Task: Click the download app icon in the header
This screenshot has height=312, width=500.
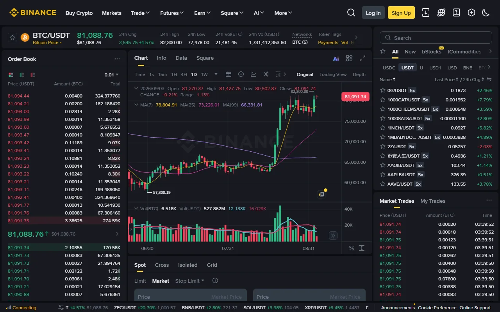Action: (x=426, y=13)
